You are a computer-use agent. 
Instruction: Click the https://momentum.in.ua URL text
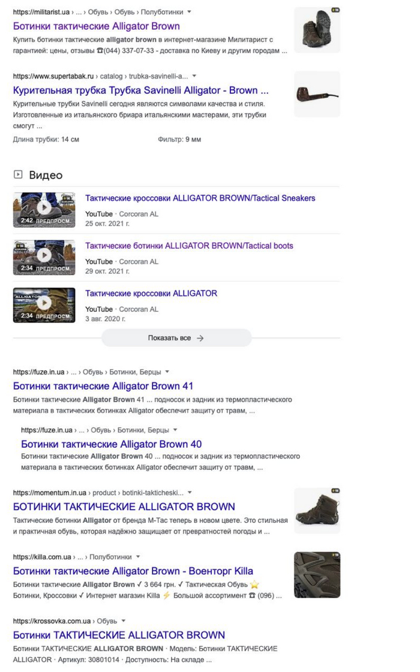49,493
